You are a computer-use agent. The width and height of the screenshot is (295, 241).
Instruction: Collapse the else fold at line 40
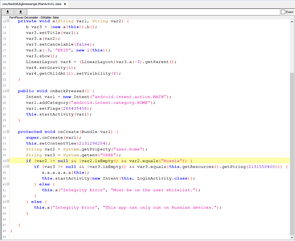pyautogui.click(x=8, y=184)
